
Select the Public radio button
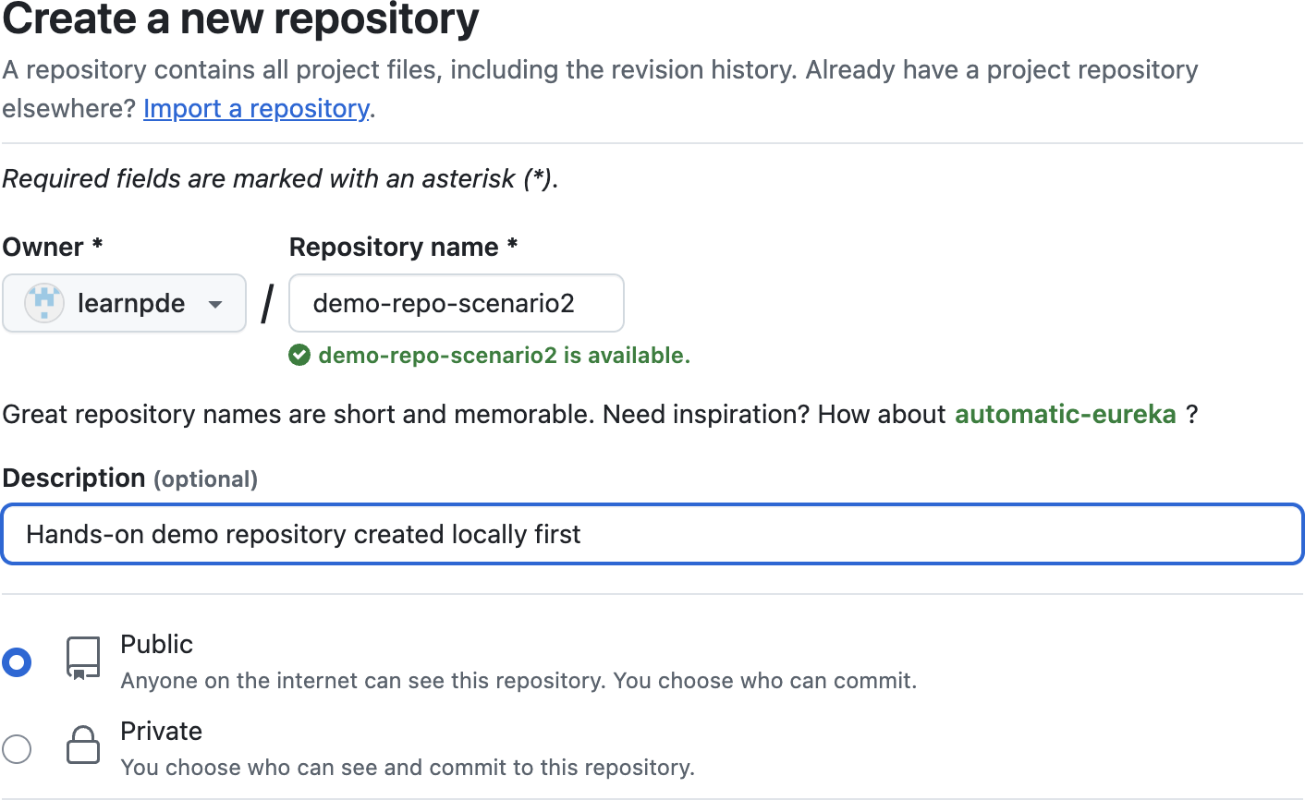click(17, 661)
